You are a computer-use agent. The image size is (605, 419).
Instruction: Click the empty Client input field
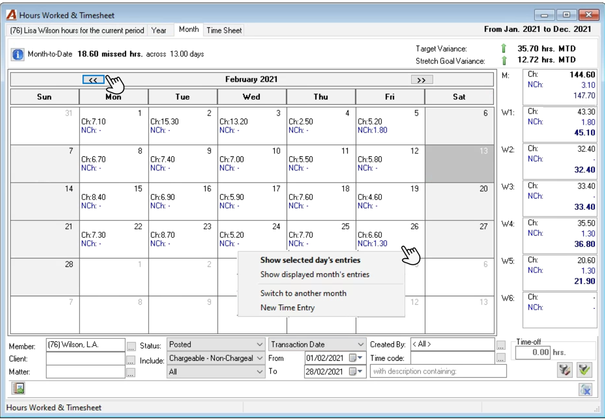coord(85,359)
